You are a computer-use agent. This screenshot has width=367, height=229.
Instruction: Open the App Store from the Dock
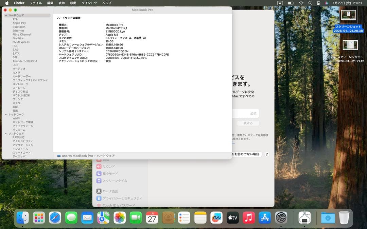(265, 218)
